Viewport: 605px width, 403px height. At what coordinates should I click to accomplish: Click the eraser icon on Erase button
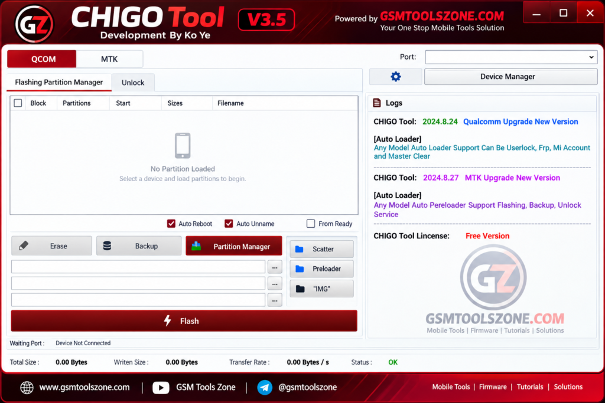pyautogui.click(x=24, y=245)
